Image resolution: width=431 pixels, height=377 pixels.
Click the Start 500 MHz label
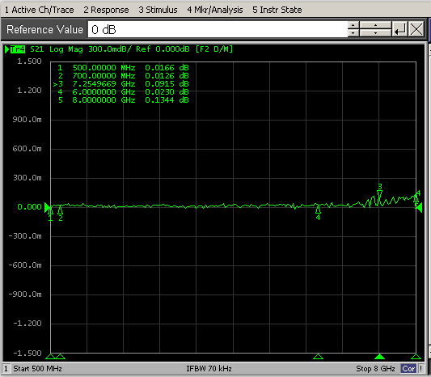tap(37, 368)
